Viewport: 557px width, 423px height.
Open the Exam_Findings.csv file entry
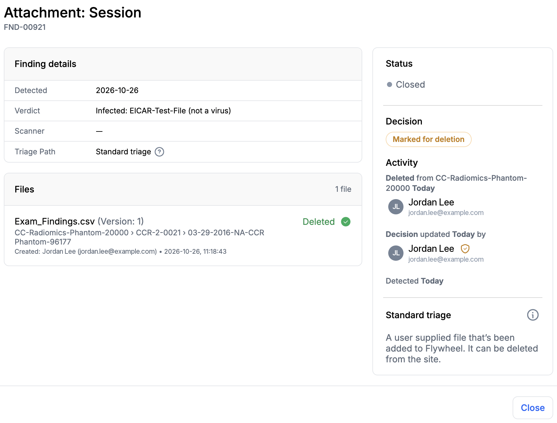click(55, 221)
